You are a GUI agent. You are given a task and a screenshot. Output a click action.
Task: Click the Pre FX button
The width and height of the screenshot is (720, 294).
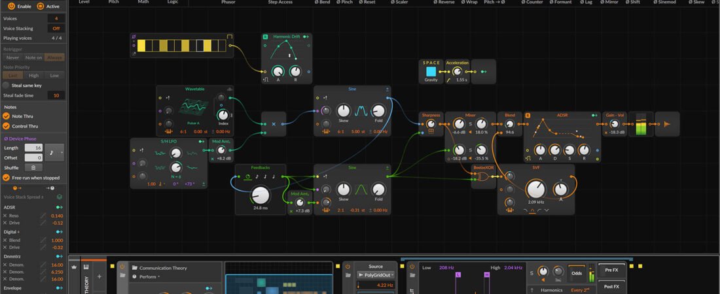point(611,270)
